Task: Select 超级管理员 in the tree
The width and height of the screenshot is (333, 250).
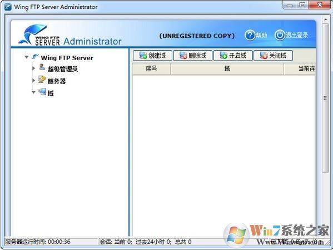Action: 63,69
